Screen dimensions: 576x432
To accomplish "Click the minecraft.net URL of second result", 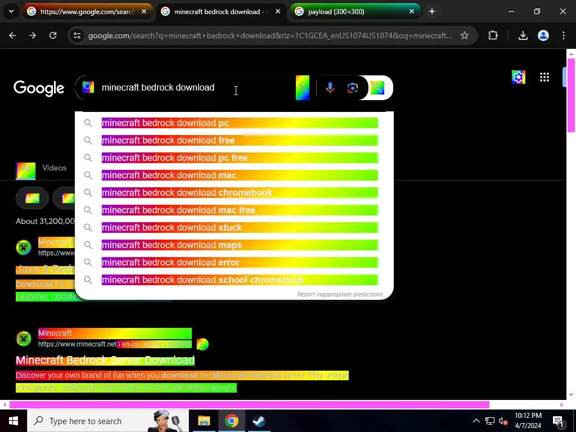I will [115, 344].
